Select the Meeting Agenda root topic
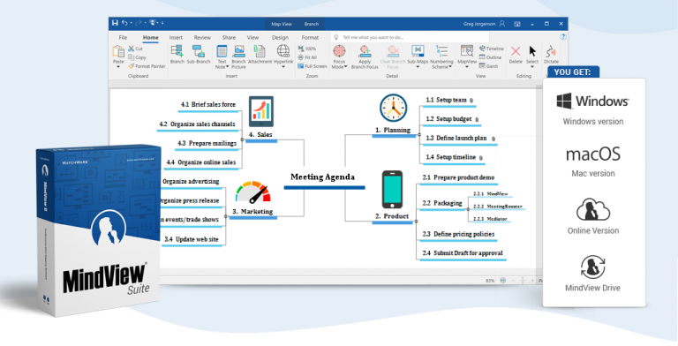Image resolution: width=678 pixels, height=346 pixels. (322, 177)
